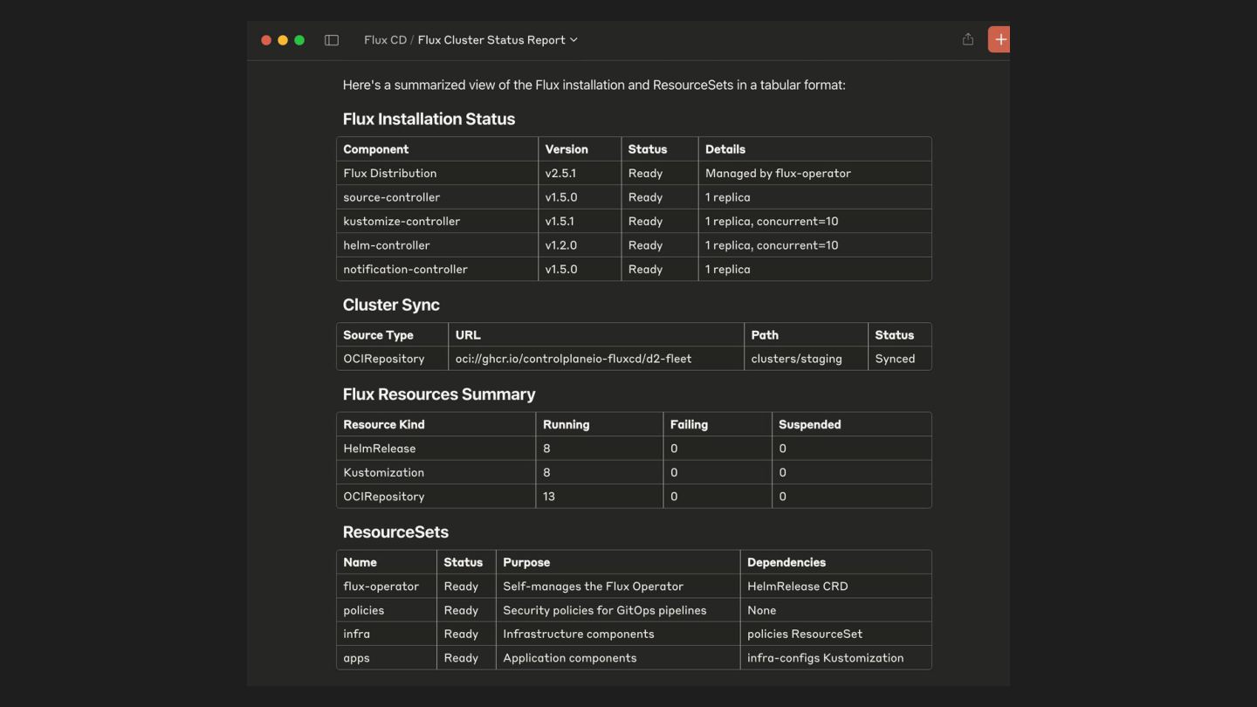
Task: Click the Cluster Sync heading
Action: pyautogui.click(x=391, y=305)
